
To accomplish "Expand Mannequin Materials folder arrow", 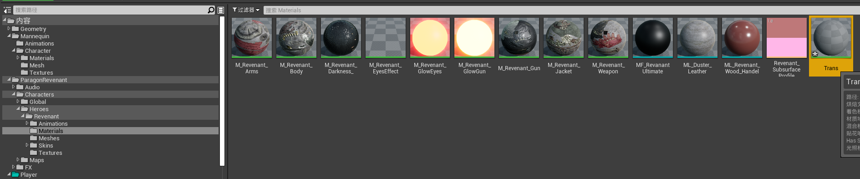I will click(18, 58).
